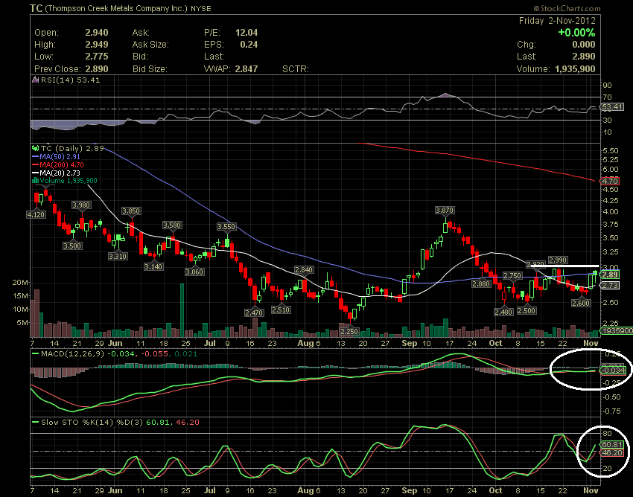Click the RSI(14) 53.41 legend text
Viewport: 633px width, 497px height.
pos(70,80)
